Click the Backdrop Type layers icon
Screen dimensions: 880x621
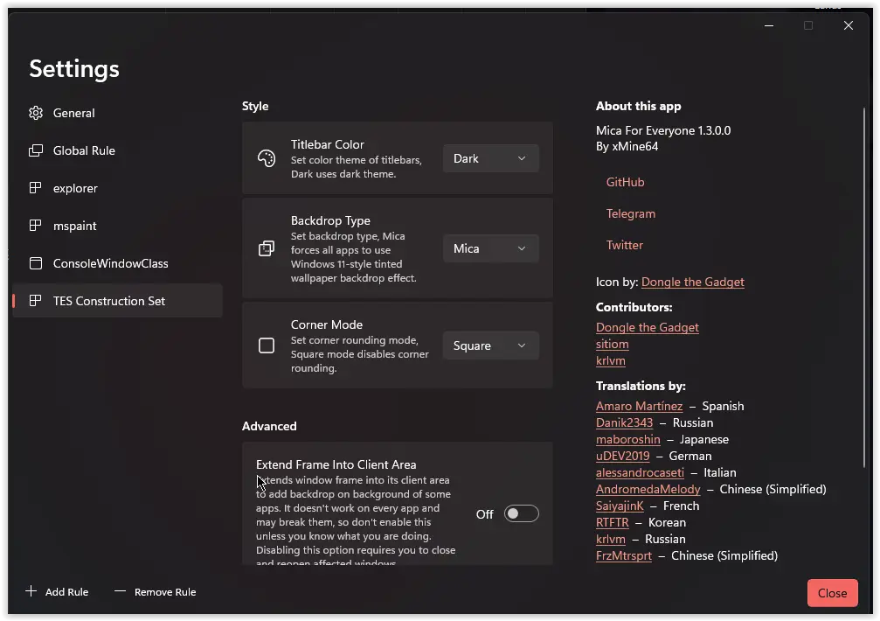click(x=267, y=248)
